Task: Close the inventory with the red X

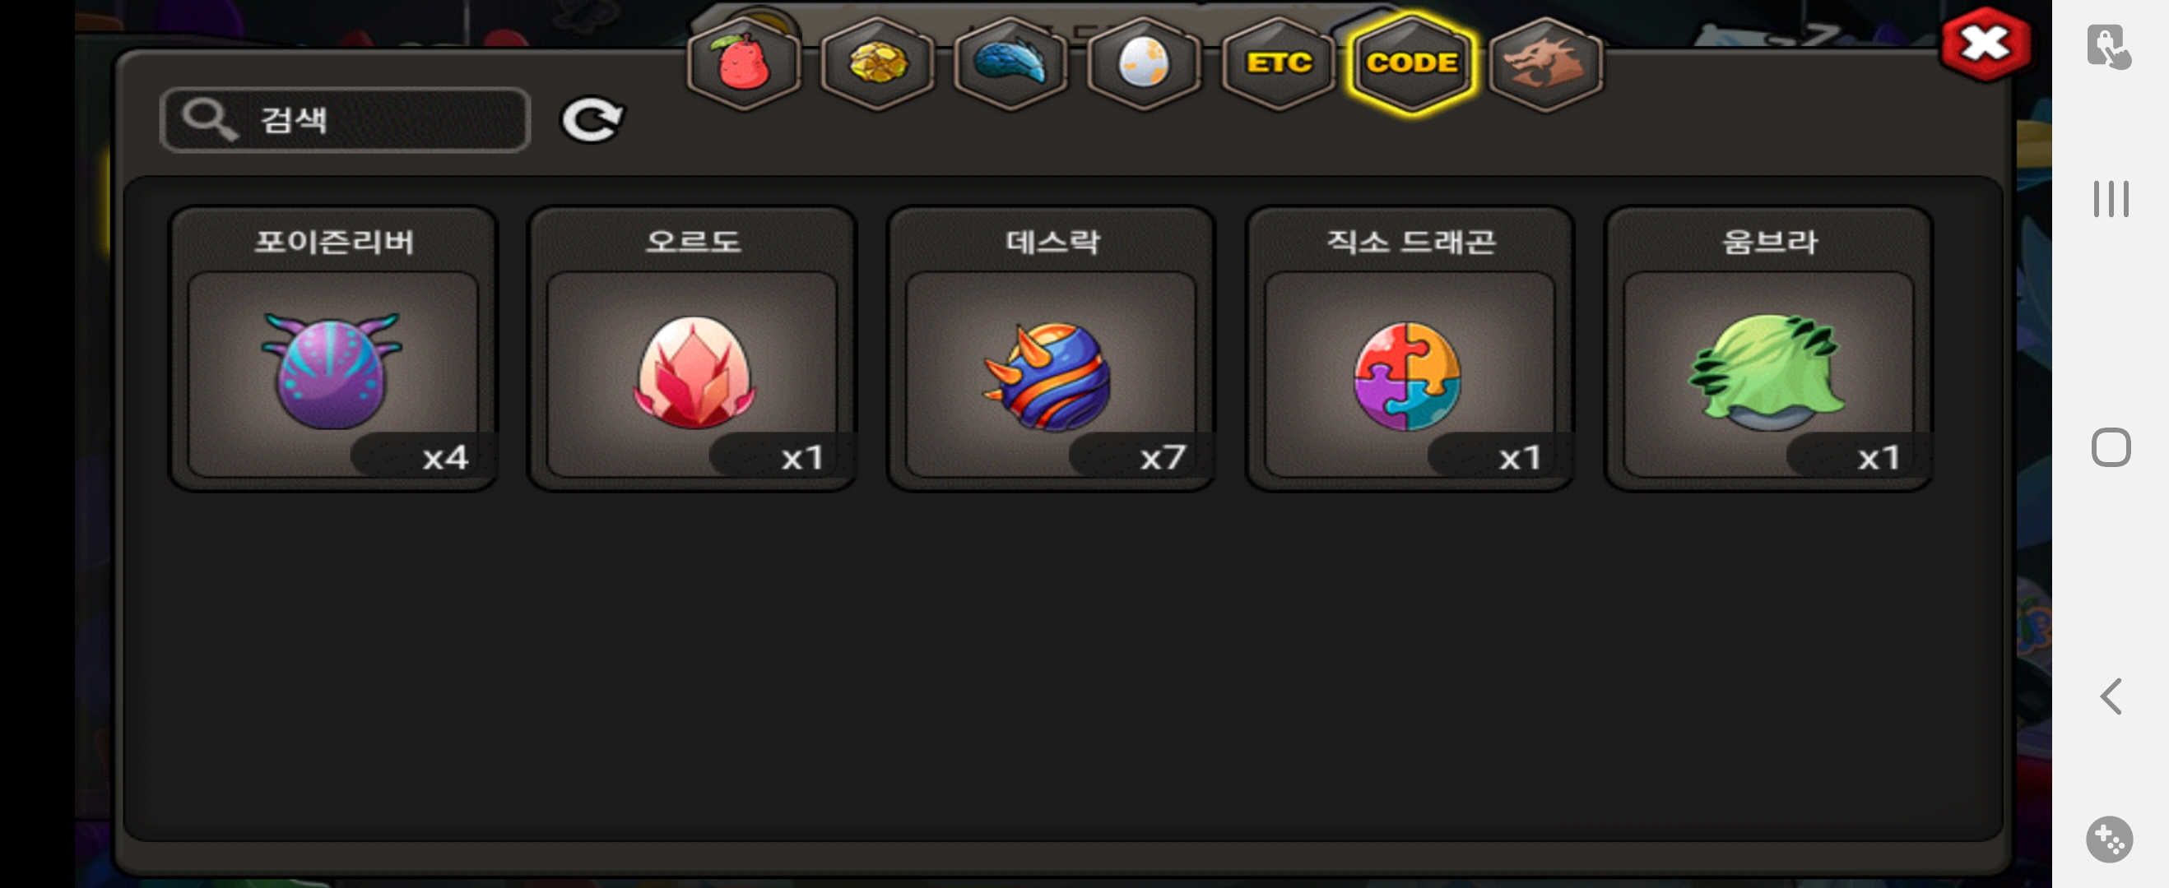Action: point(1986,44)
